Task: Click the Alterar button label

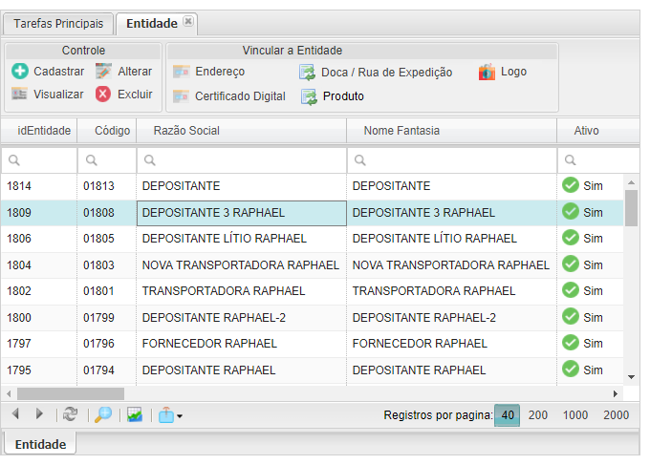Action: click(135, 72)
